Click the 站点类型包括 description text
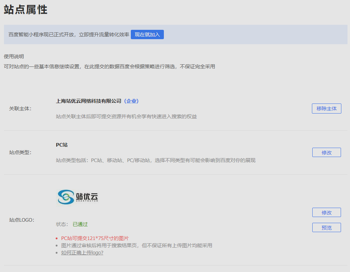 click(x=156, y=160)
